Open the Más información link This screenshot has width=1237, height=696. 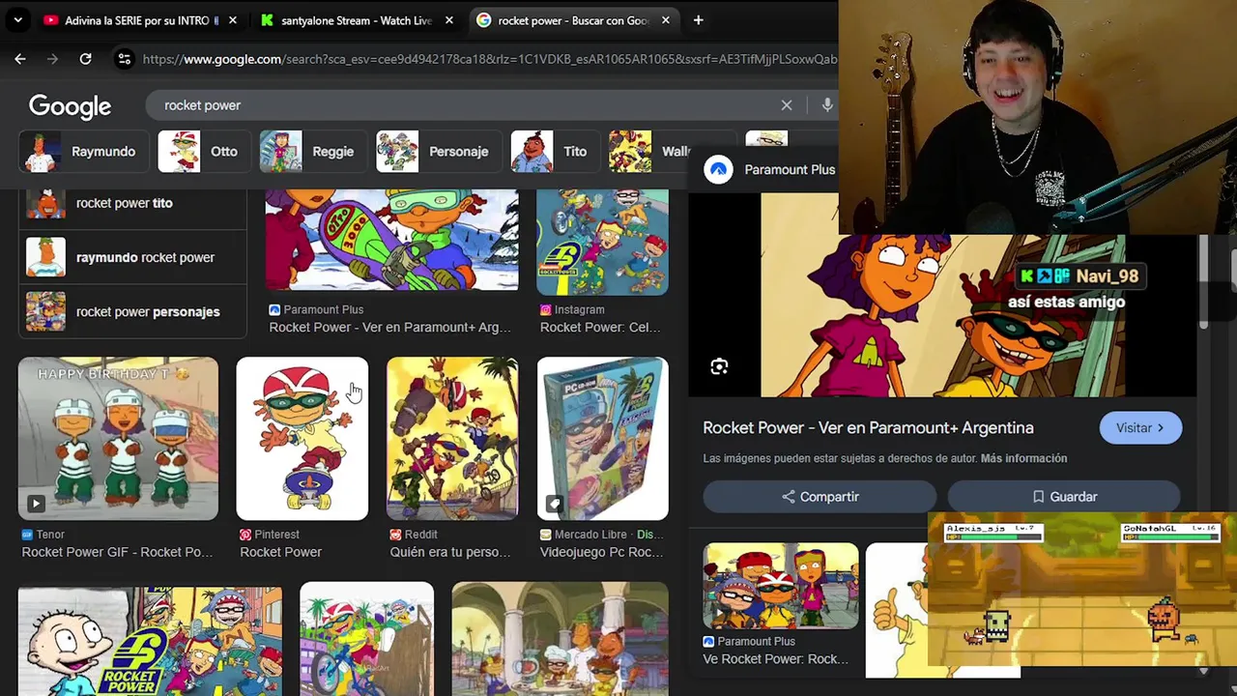click(1023, 458)
